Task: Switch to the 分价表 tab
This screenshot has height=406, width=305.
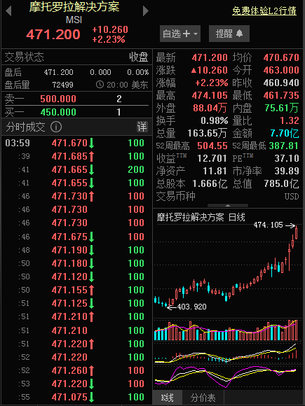Action: 203,398
